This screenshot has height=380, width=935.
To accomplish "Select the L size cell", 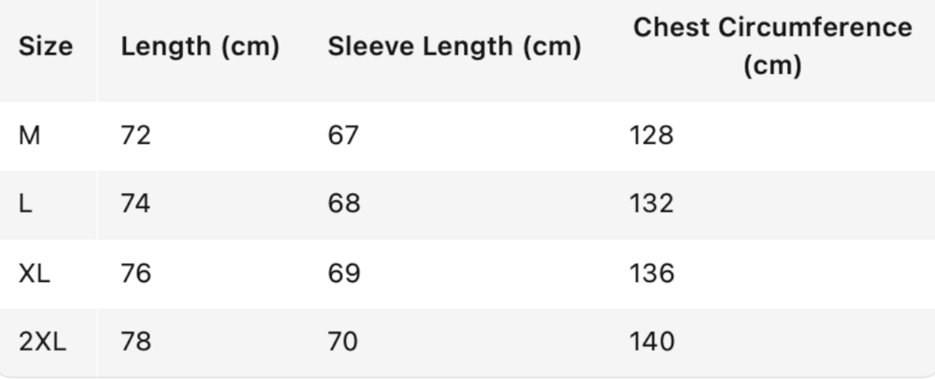I will (x=25, y=204).
